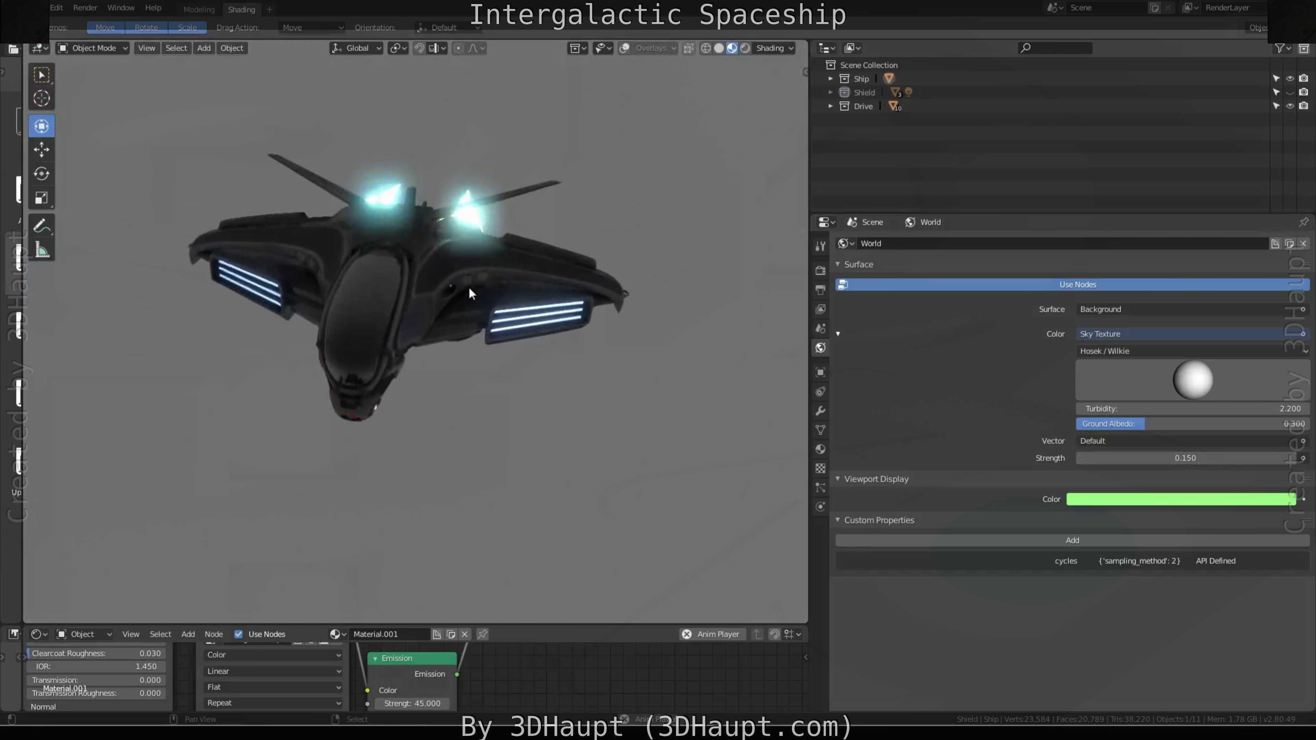Toggle visibility of the Ship collection
The image size is (1316, 740).
pyautogui.click(x=1290, y=79)
